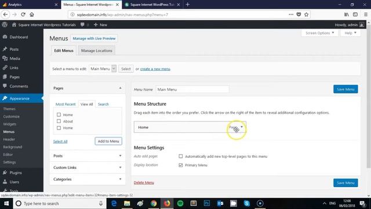
Task: Click the top Save Menu button
Action: 345,89
